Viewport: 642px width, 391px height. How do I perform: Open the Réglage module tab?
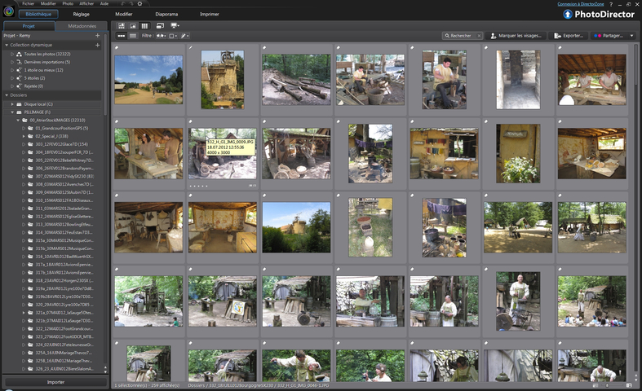81,14
